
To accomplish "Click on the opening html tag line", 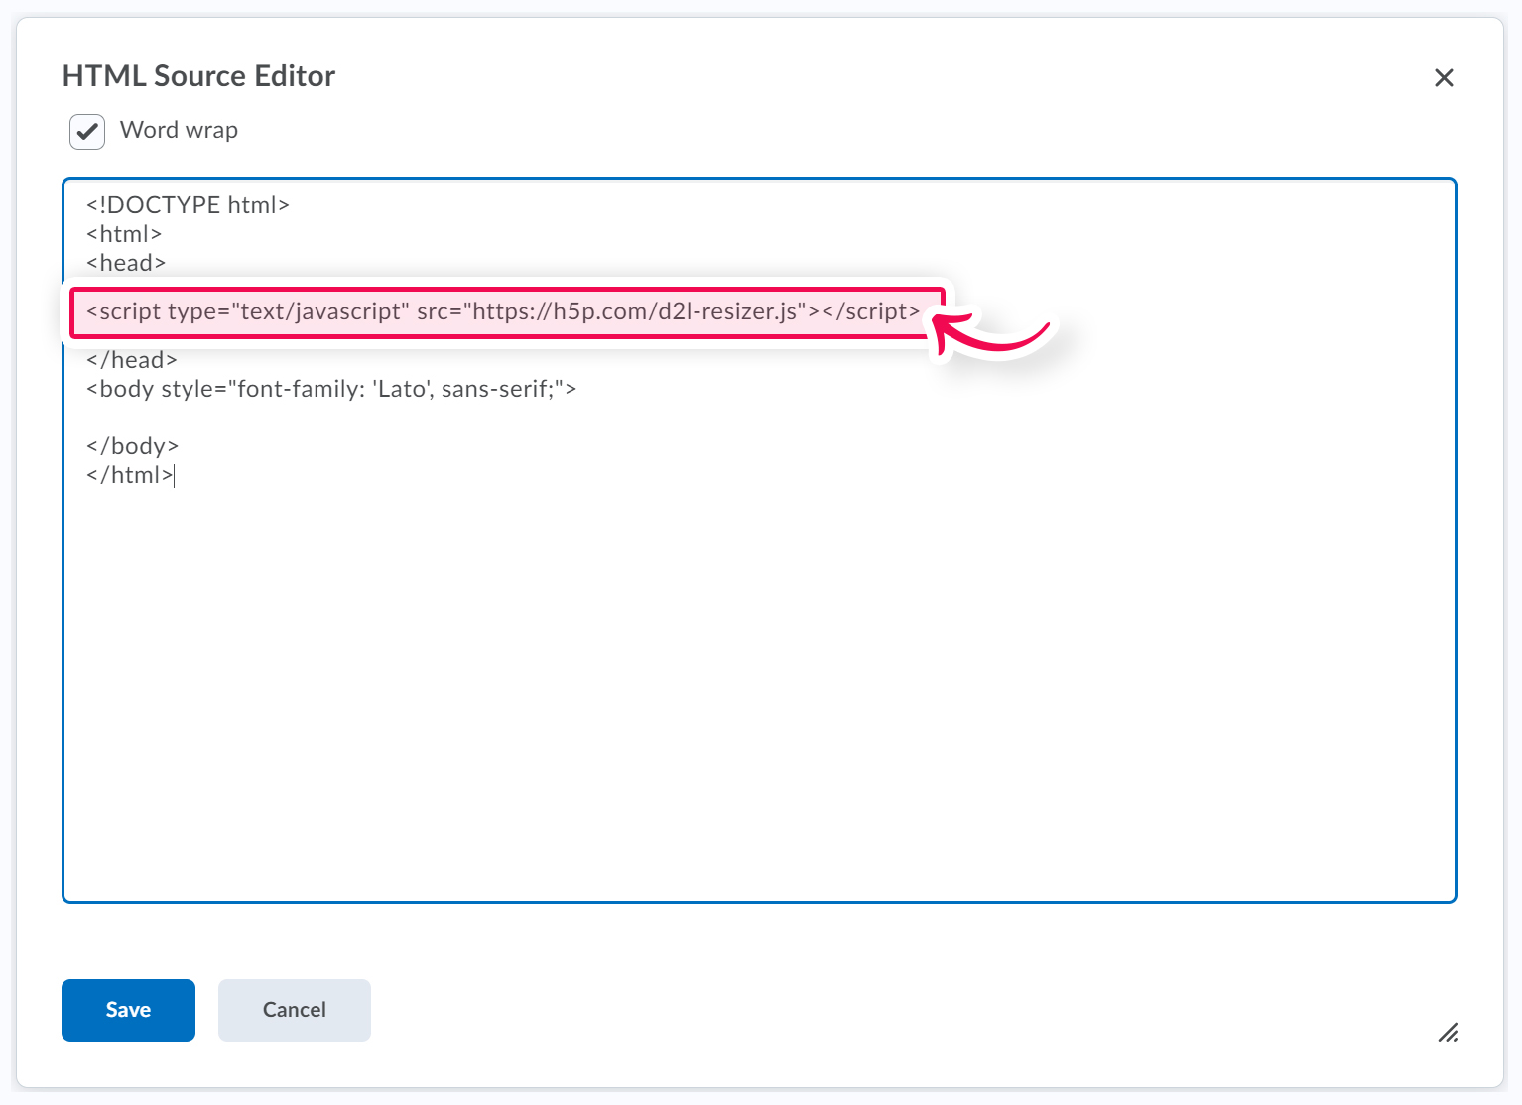I will (x=124, y=234).
